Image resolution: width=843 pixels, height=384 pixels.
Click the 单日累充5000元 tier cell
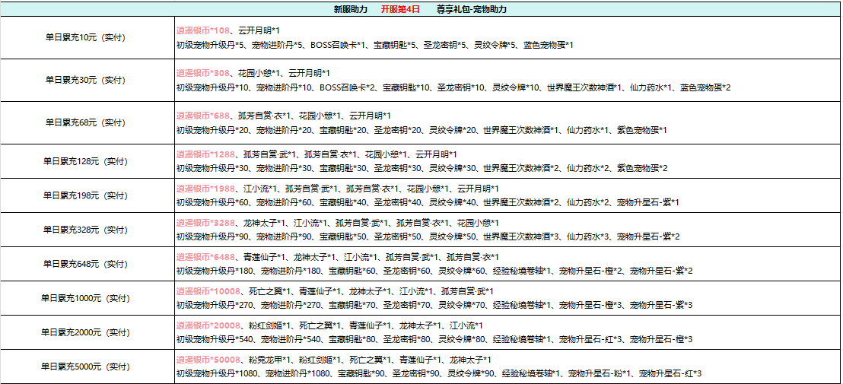pos(85,367)
